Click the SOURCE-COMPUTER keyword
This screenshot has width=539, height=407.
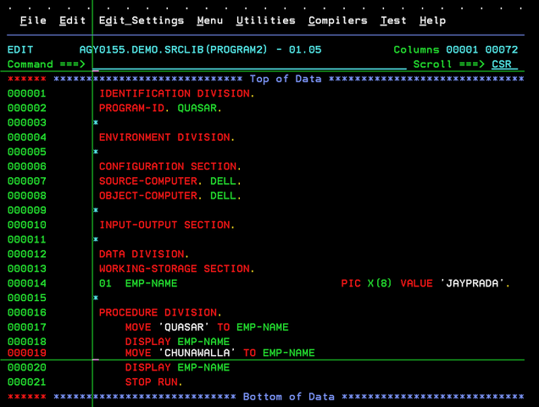pos(148,181)
